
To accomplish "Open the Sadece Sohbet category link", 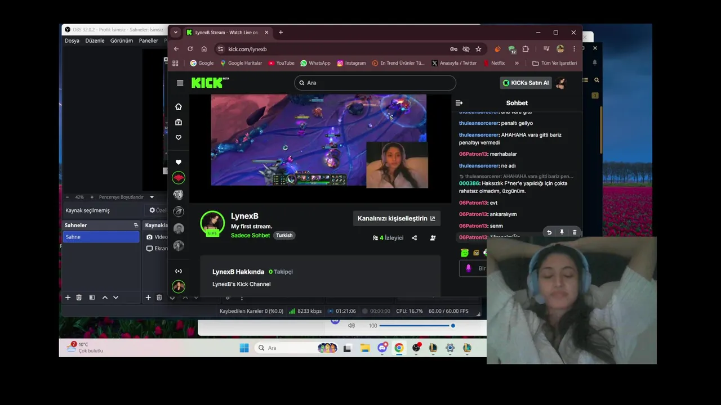I will pyautogui.click(x=250, y=235).
